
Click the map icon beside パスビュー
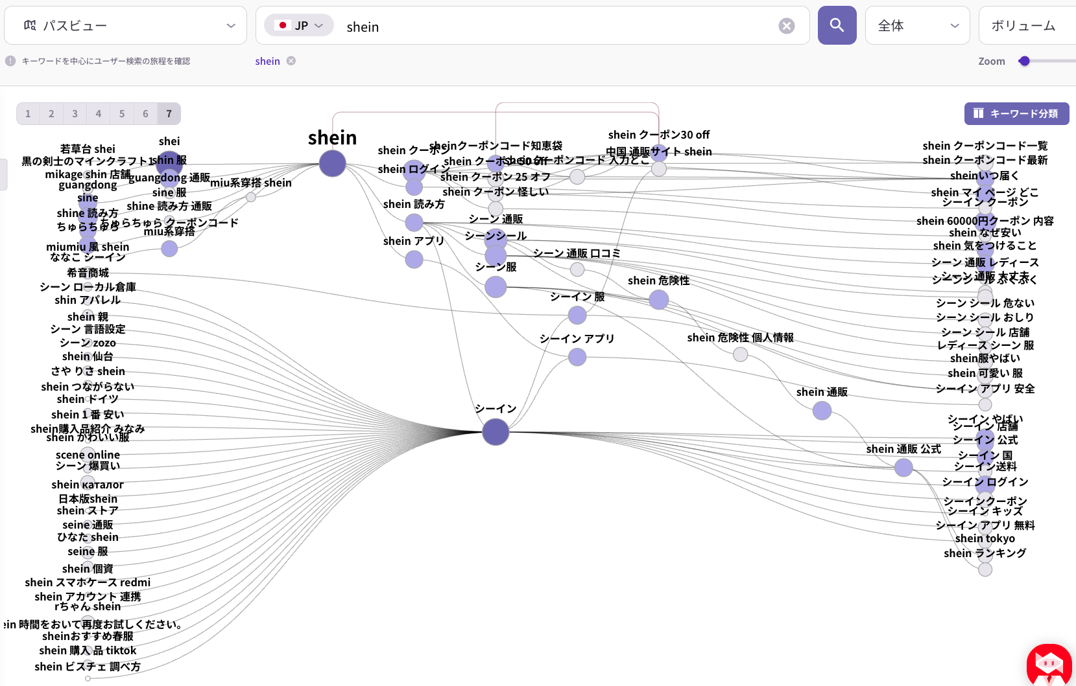click(29, 25)
